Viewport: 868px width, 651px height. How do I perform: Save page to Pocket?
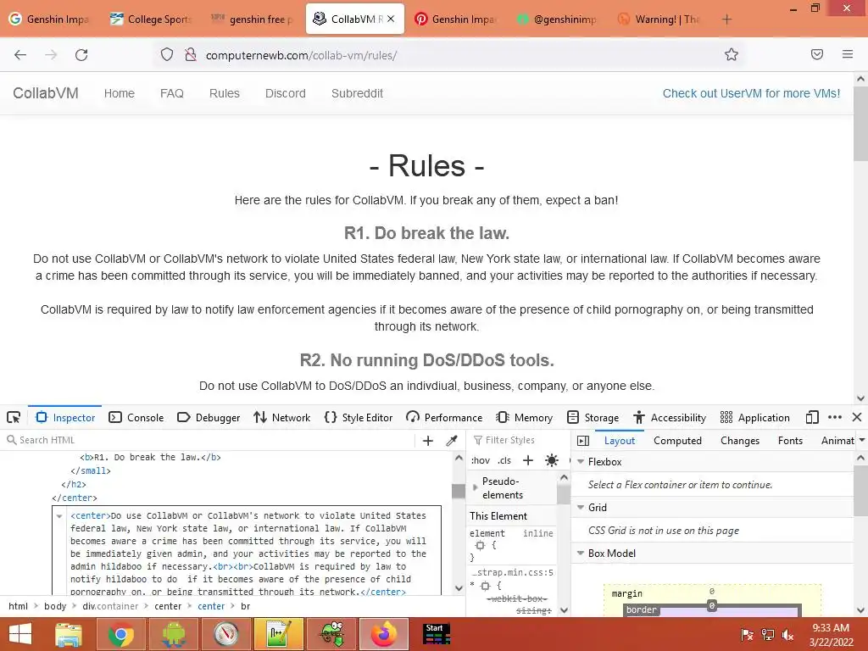coord(817,54)
